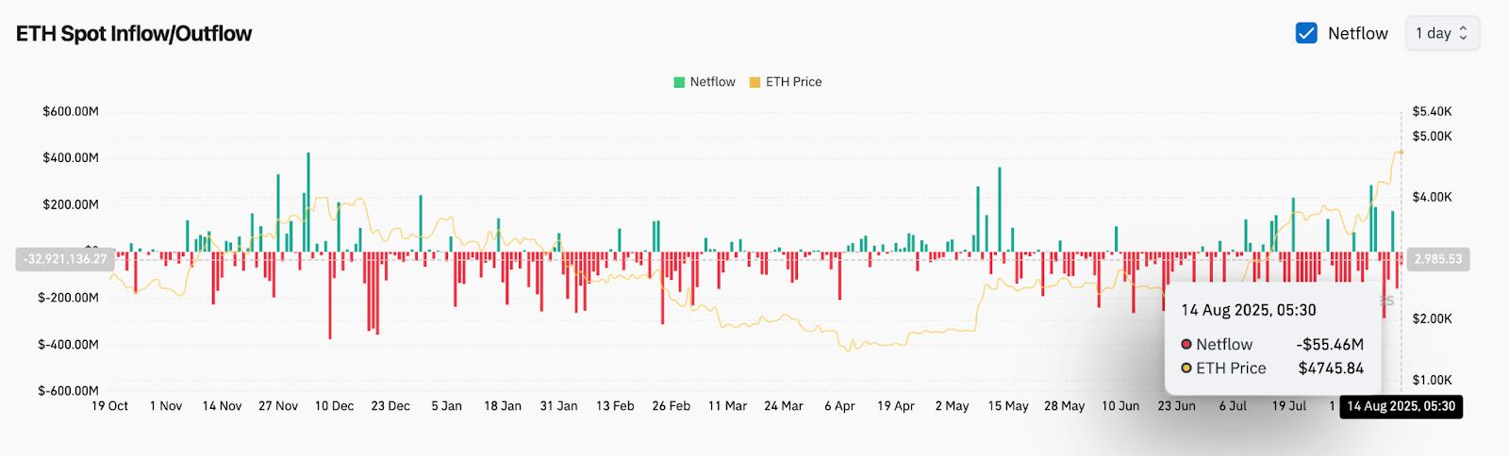The height and width of the screenshot is (456, 1509).
Task: Toggle ETH Price series via legend label
Action: tap(793, 82)
